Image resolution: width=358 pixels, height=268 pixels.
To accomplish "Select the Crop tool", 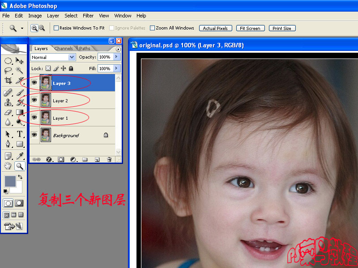I will (8, 80).
